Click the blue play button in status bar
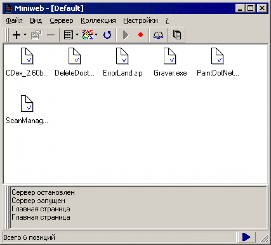This screenshot has height=245, width=271. (246, 237)
